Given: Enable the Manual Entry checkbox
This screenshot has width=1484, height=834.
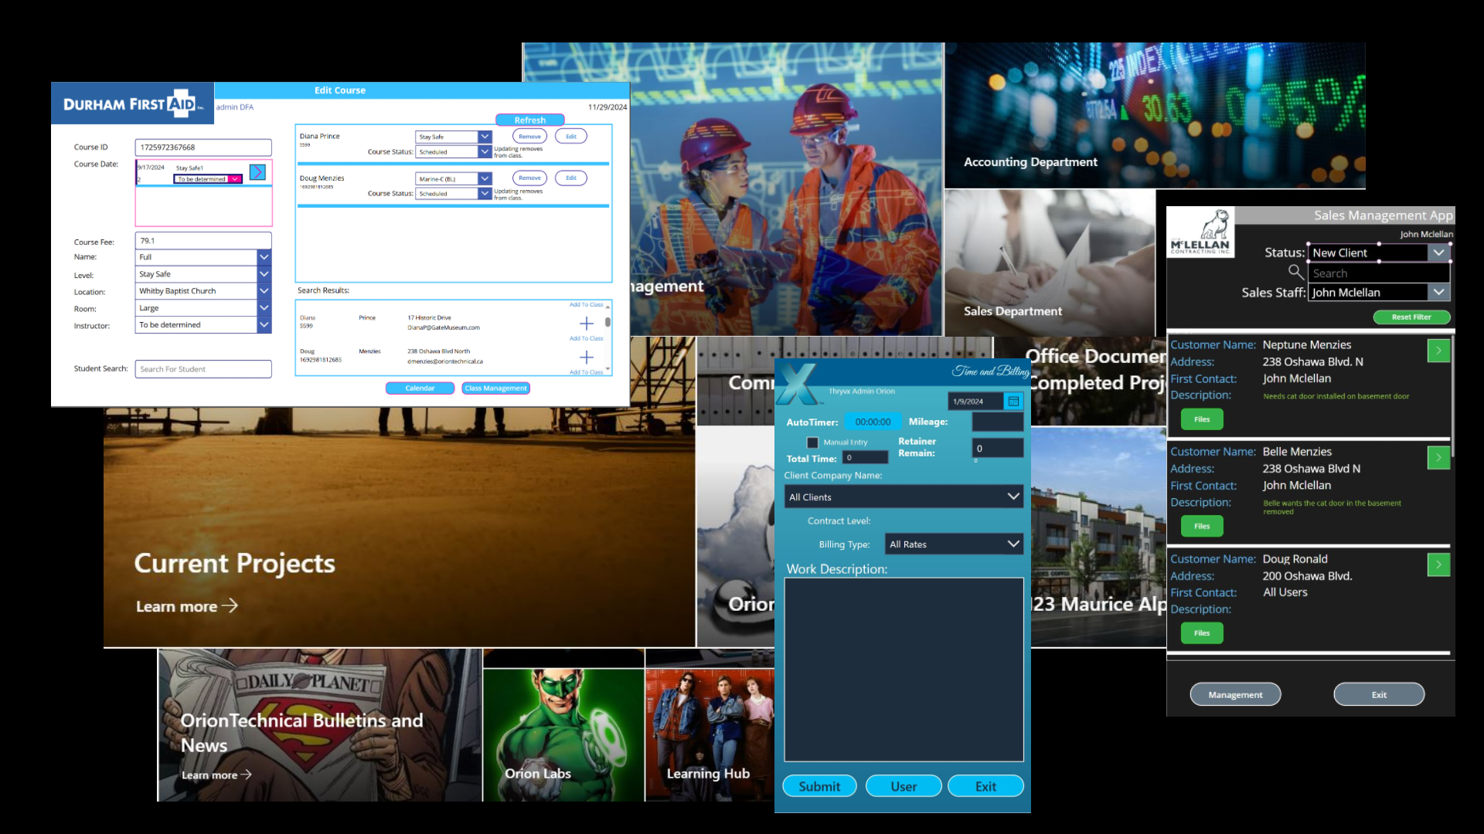Looking at the screenshot, I should pos(812,442).
